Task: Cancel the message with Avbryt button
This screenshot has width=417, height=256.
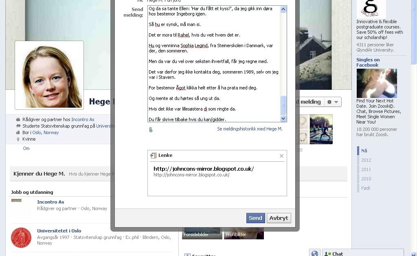Action: coord(279,218)
